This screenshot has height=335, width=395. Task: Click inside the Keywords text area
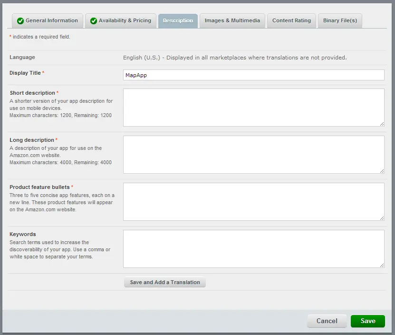(253, 249)
